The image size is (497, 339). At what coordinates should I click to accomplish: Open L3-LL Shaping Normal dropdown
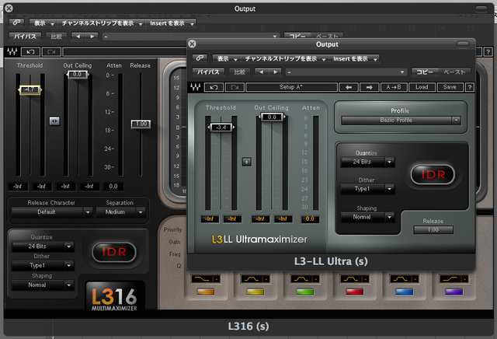pyautogui.click(x=367, y=217)
